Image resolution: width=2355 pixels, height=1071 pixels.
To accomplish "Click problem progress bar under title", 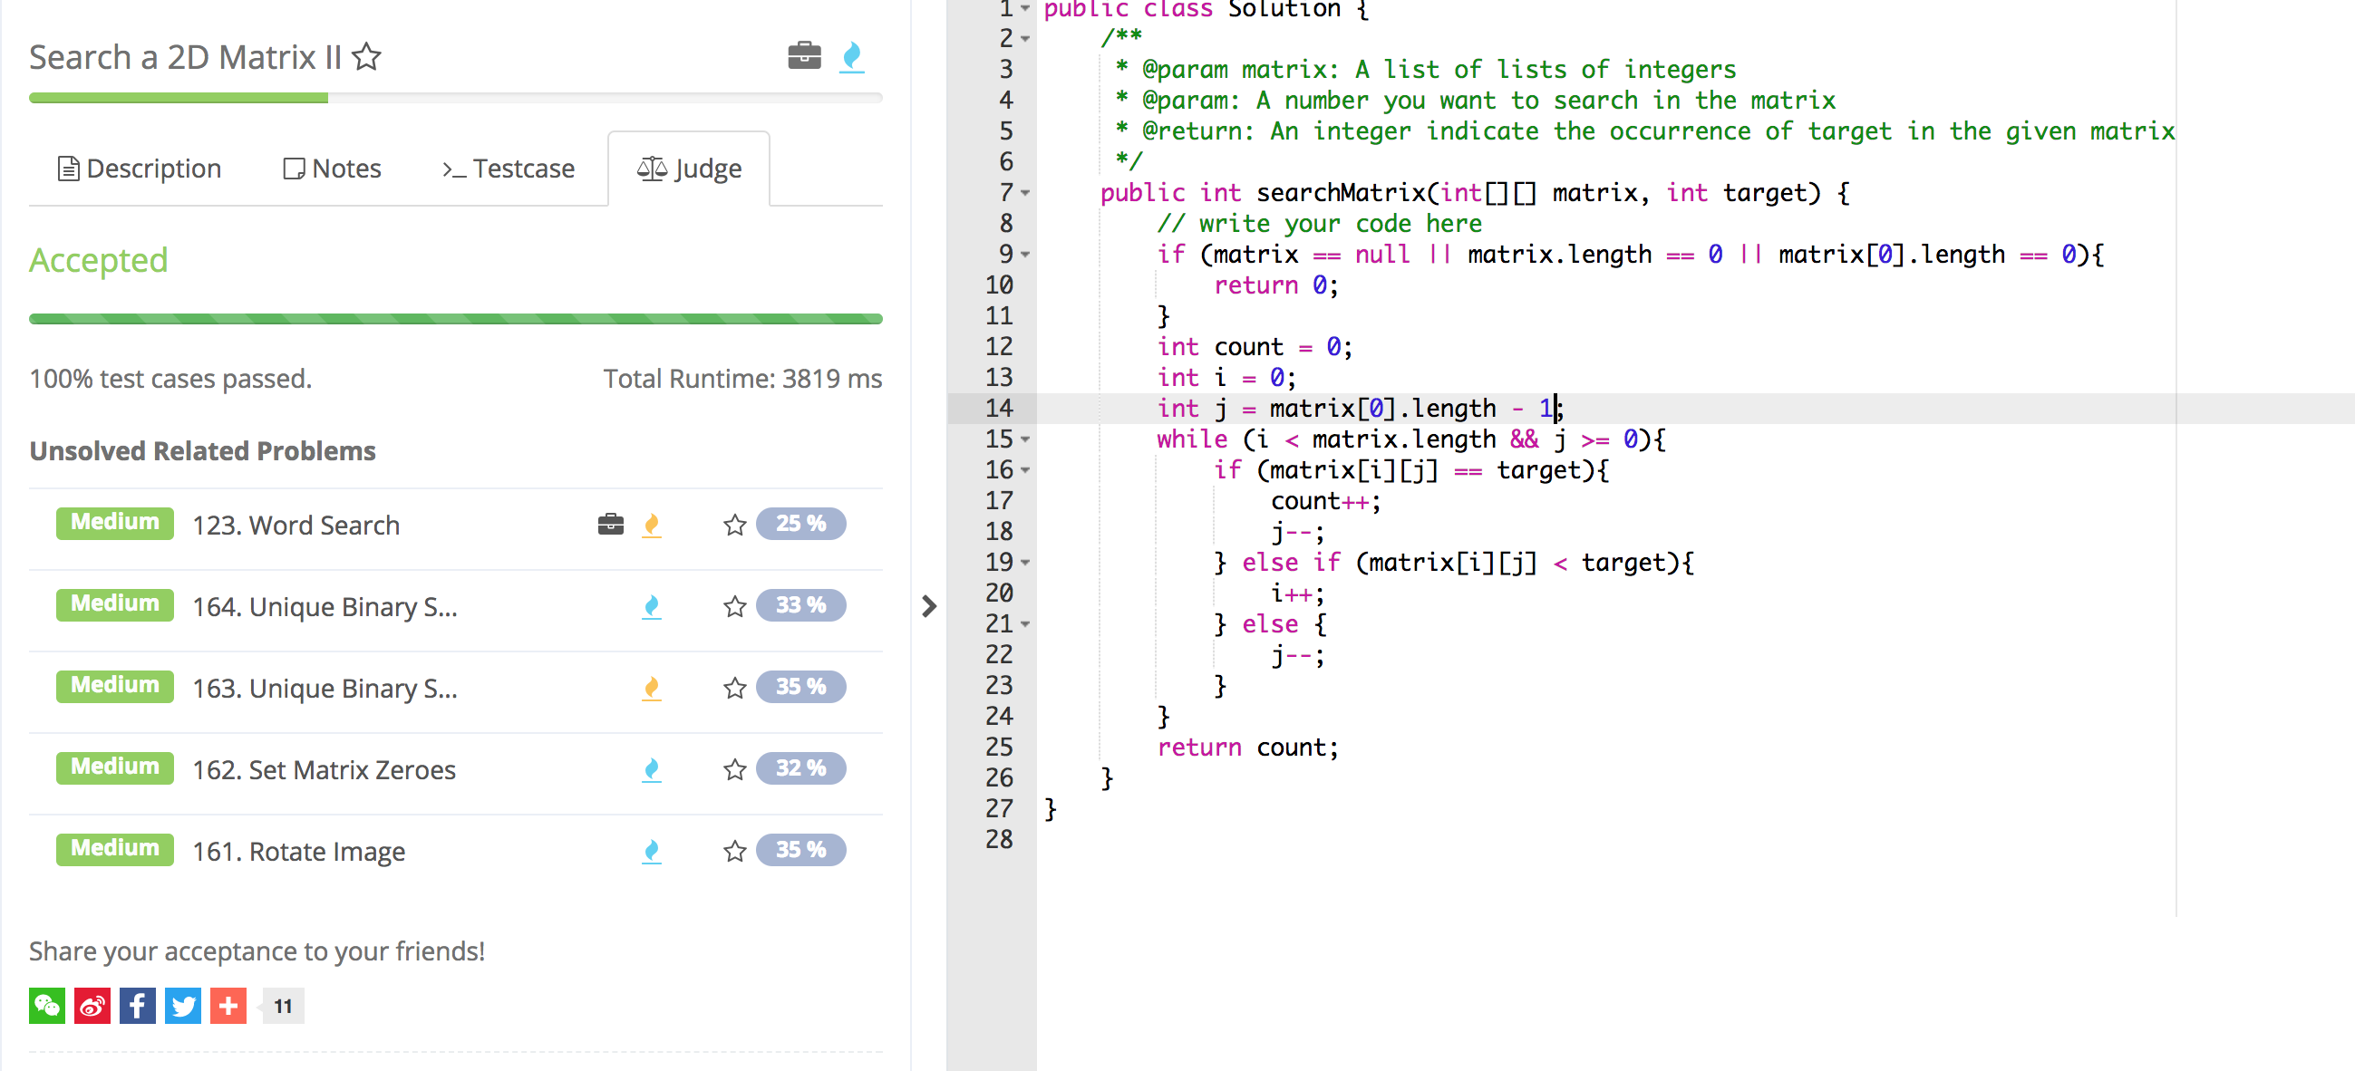I will pos(455,98).
